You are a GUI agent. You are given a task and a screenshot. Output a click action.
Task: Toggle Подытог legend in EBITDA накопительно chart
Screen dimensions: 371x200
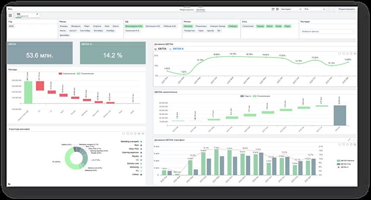click(x=246, y=96)
